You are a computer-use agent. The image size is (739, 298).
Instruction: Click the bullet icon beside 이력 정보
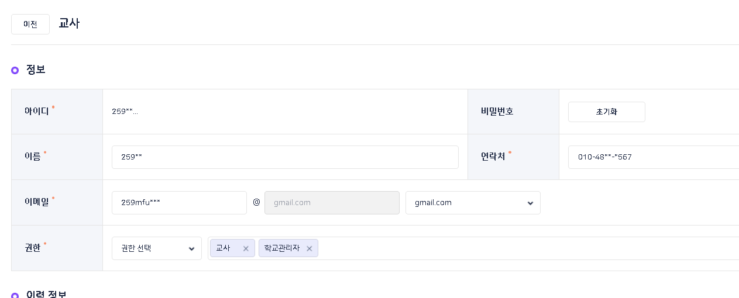15,295
